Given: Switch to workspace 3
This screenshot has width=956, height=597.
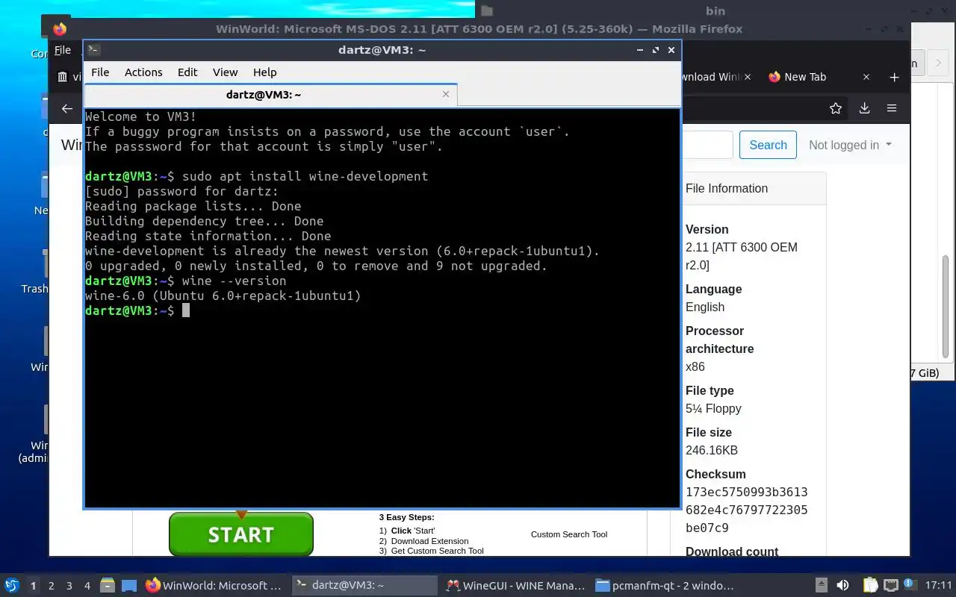Looking at the screenshot, I should [x=69, y=586].
